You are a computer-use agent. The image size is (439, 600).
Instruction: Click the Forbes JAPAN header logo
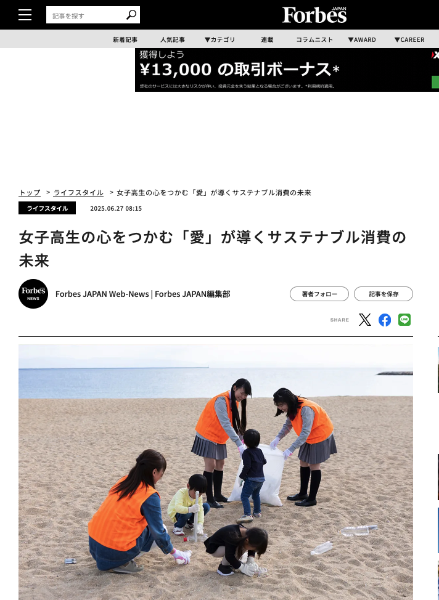coord(314,15)
